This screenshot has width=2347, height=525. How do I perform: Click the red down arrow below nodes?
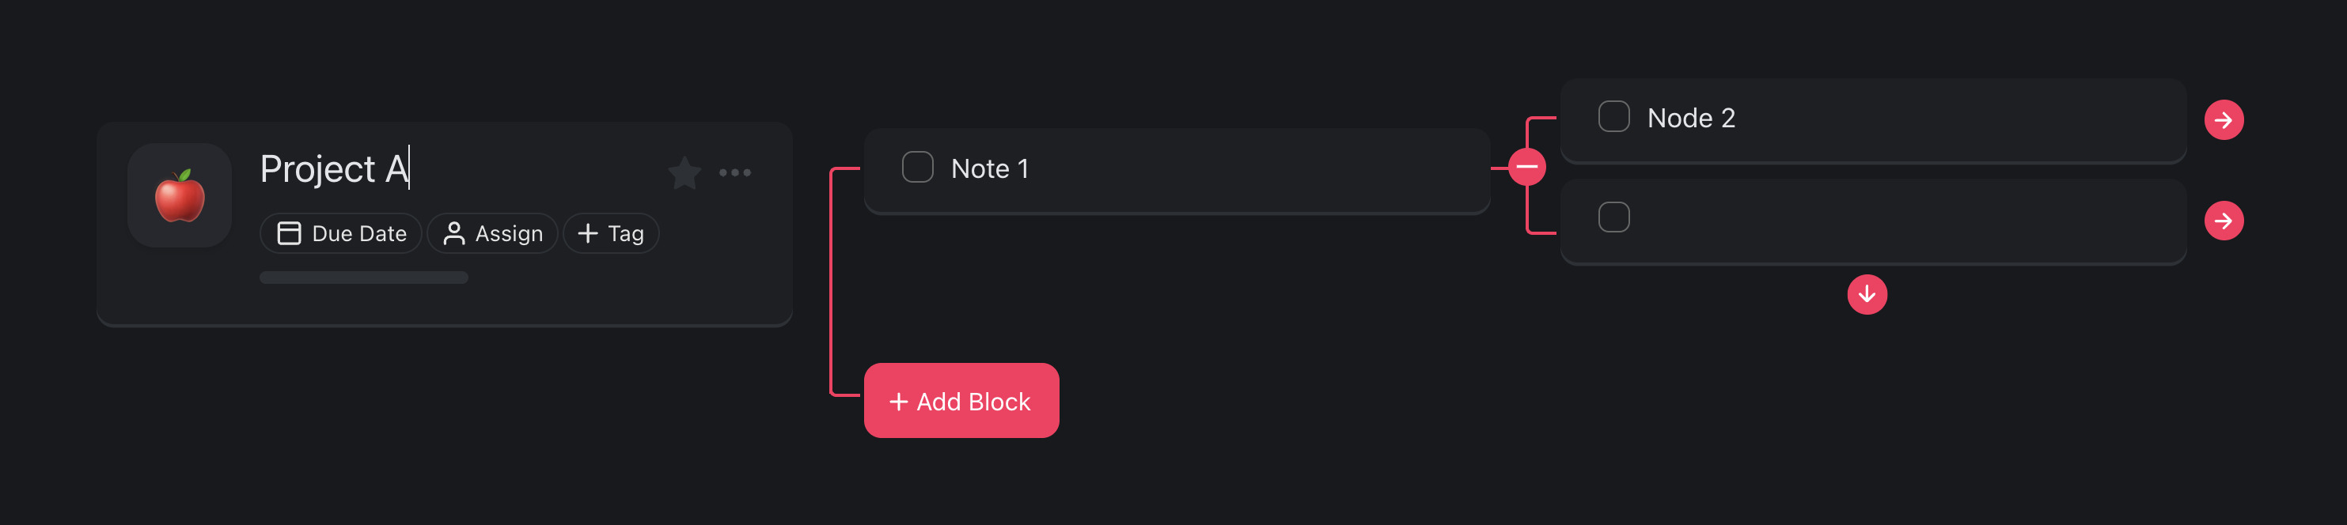1867,294
